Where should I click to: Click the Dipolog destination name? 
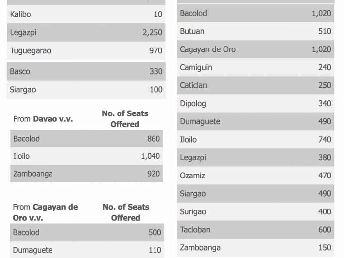(x=193, y=104)
